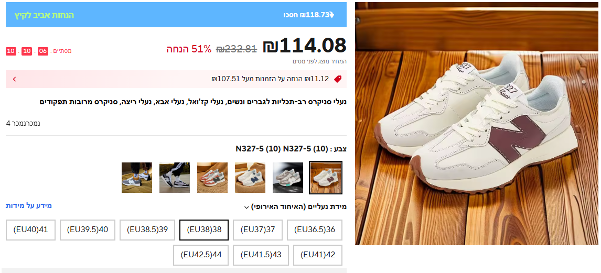Select shoe size (EU42.5)44

click(201, 255)
